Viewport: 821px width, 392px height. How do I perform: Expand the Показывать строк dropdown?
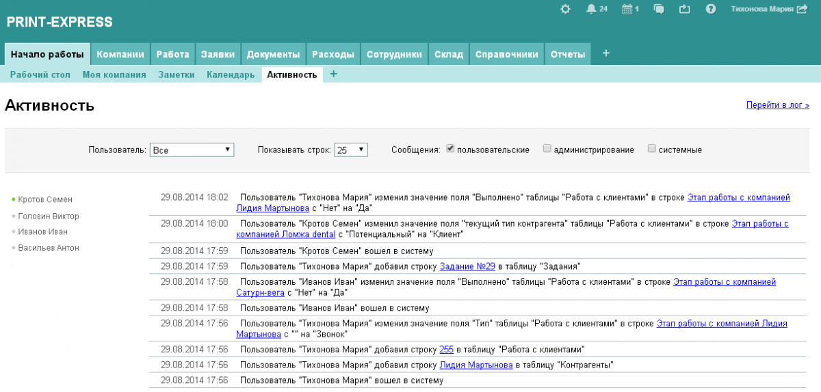(x=351, y=150)
